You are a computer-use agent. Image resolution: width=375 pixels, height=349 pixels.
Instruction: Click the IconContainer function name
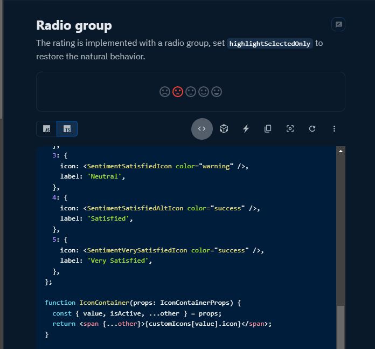pyautogui.click(x=105, y=303)
